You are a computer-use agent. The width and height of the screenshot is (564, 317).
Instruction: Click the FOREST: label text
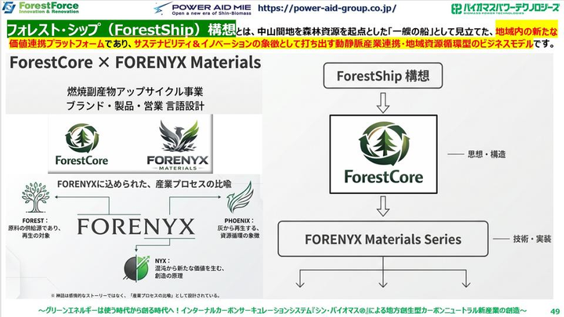coord(35,221)
